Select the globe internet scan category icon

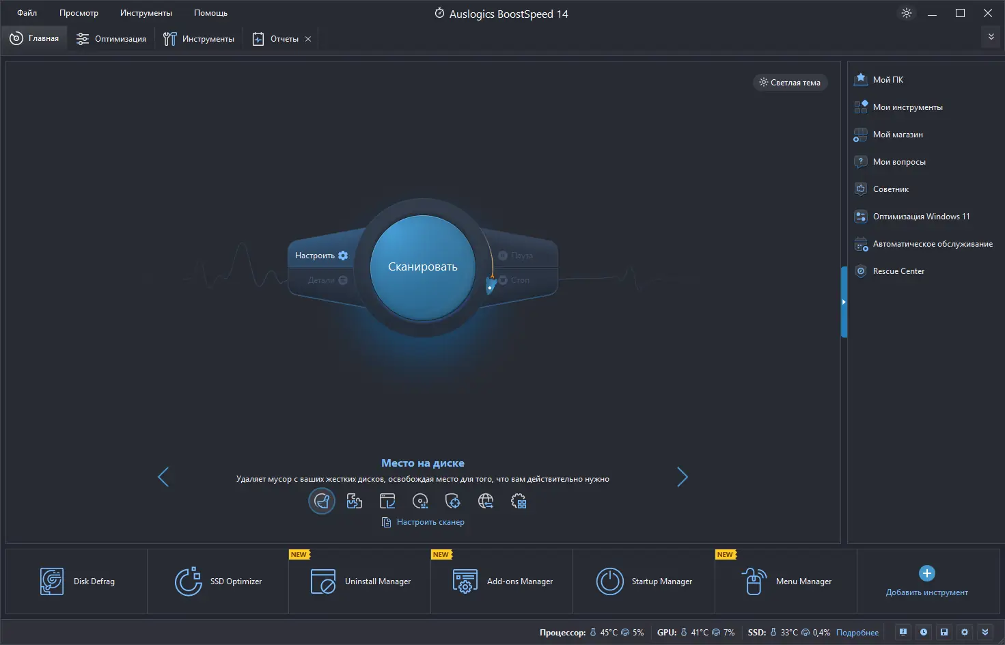coord(486,502)
